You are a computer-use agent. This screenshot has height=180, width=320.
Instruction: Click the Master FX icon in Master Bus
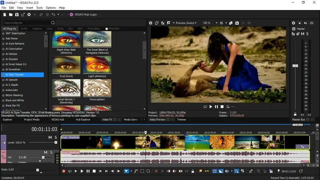(293, 34)
